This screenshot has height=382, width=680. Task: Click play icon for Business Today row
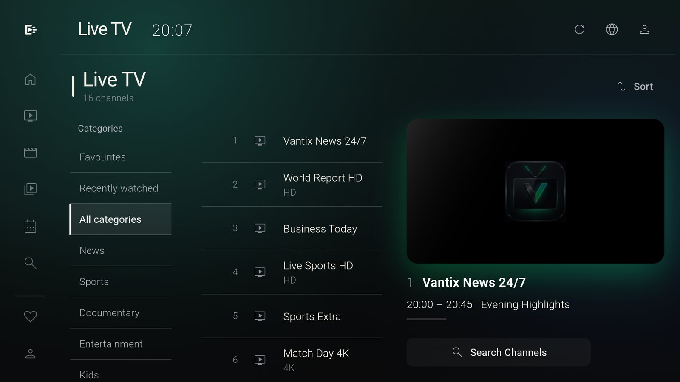tap(260, 228)
